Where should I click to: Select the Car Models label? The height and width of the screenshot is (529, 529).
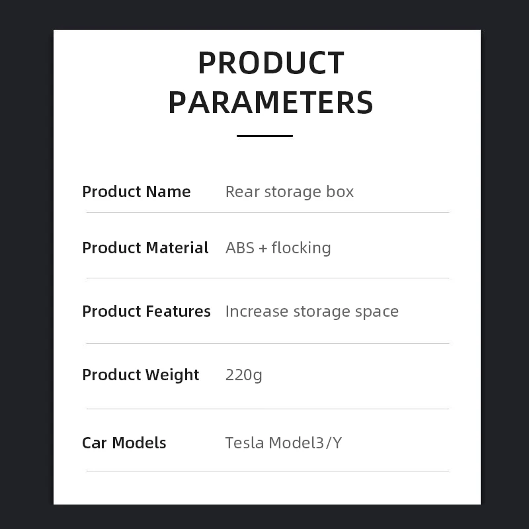click(x=124, y=443)
